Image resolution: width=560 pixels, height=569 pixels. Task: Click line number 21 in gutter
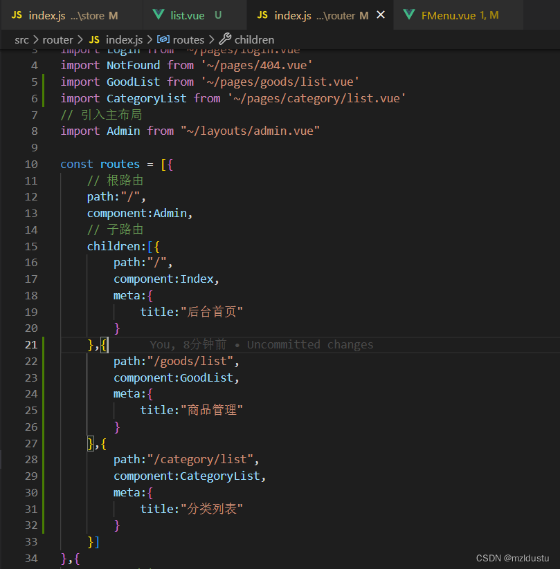(x=31, y=345)
